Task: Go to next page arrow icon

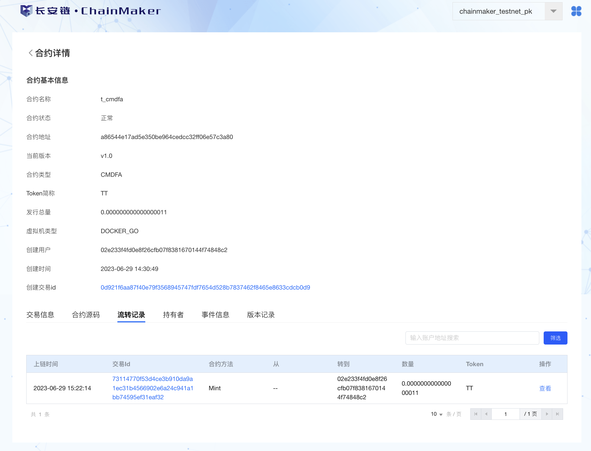Action: (x=547, y=414)
